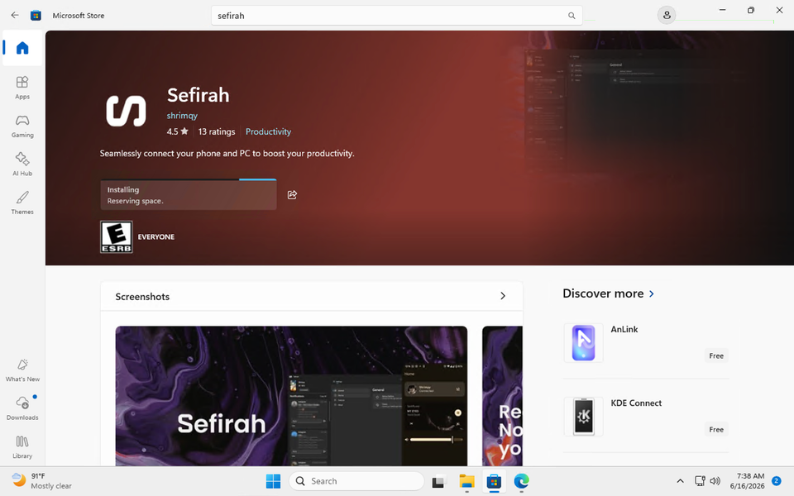Viewport: 794px width, 496px height.
Task: Go back with the back arrow
Action: point(15,15)
